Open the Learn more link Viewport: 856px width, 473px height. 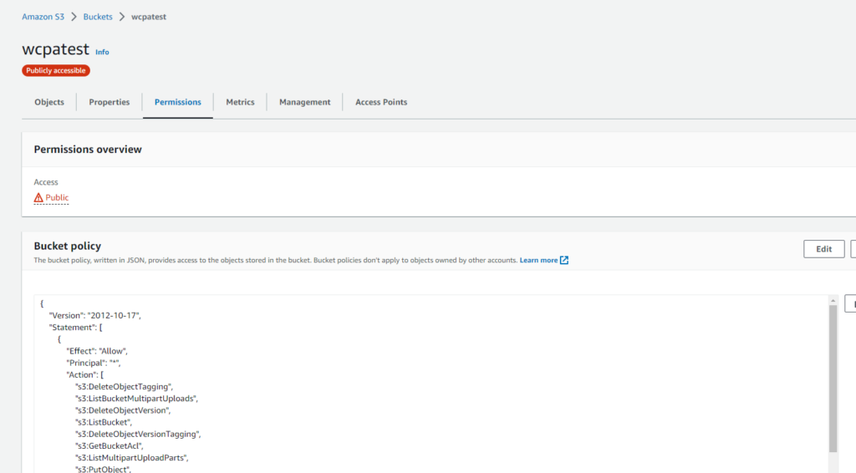(x=538, y=260)
